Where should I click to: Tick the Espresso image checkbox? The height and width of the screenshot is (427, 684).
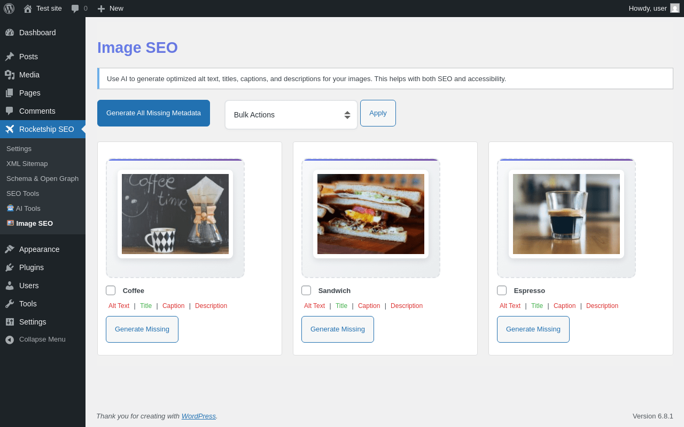(x=502, y=290)
